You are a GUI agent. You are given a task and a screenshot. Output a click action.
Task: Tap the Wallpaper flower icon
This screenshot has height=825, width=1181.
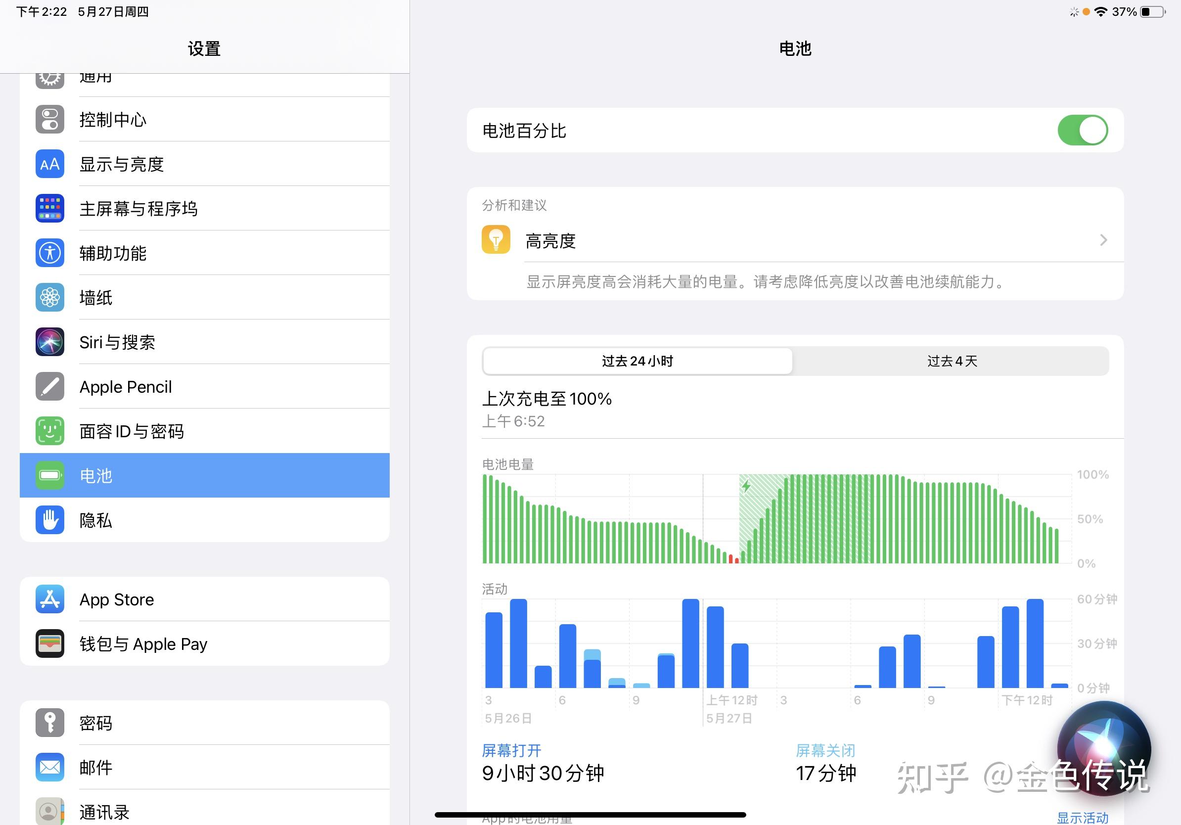coord(50,297)
